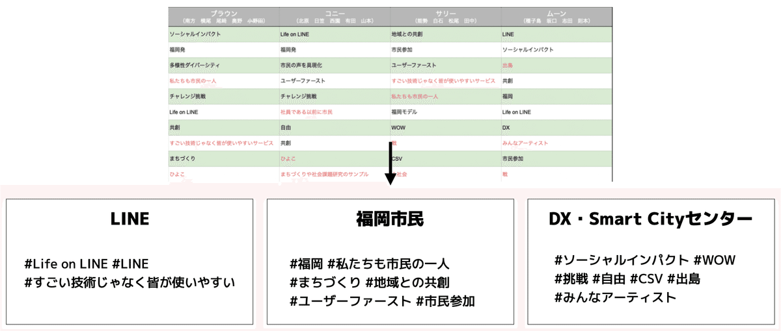
Task: Select まちづくり cell in ブラウン column
Action: pos(223,158)
